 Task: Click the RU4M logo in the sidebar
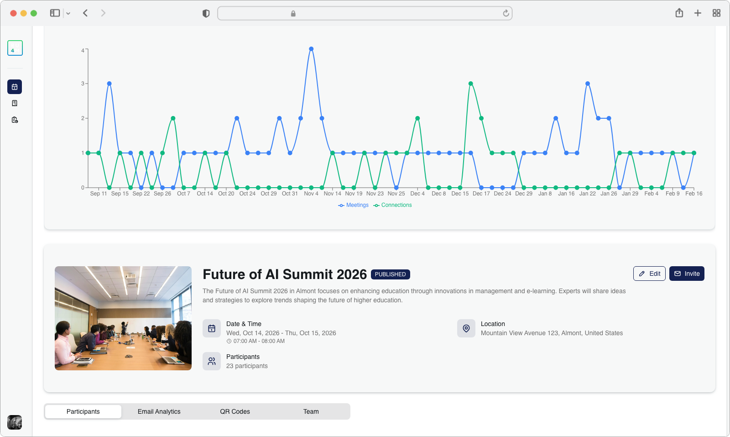click(15, 48)
